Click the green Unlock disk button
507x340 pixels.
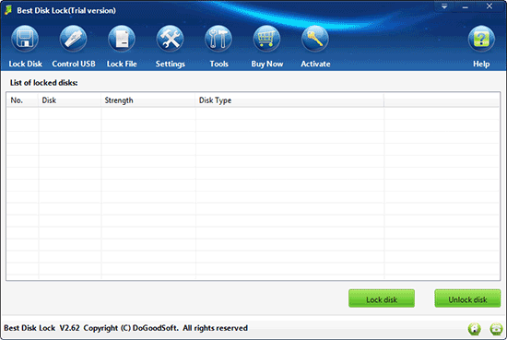467,299
